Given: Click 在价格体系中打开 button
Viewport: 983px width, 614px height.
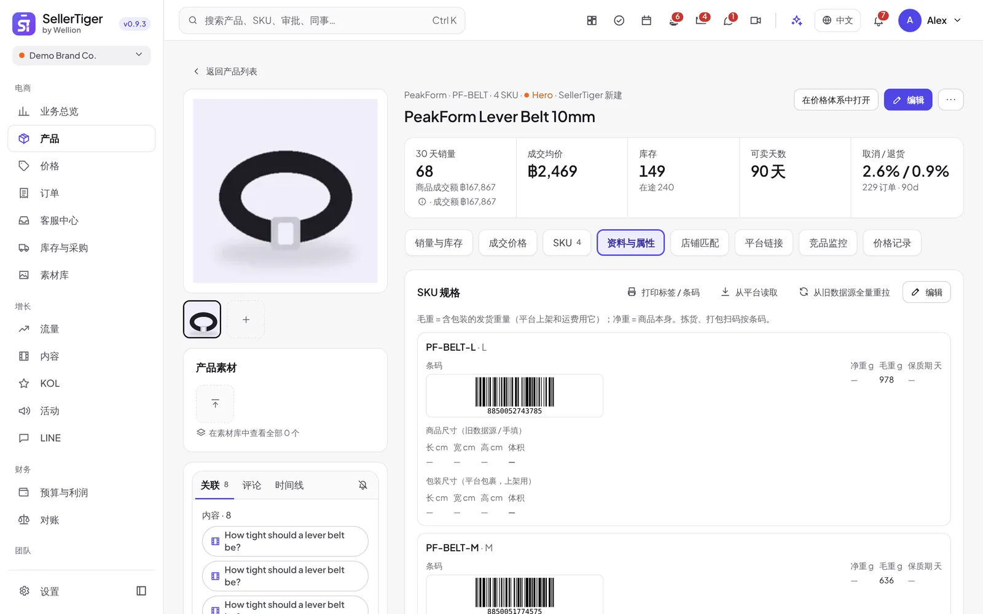Looking at the screenshot, I should tap(836, 99).
